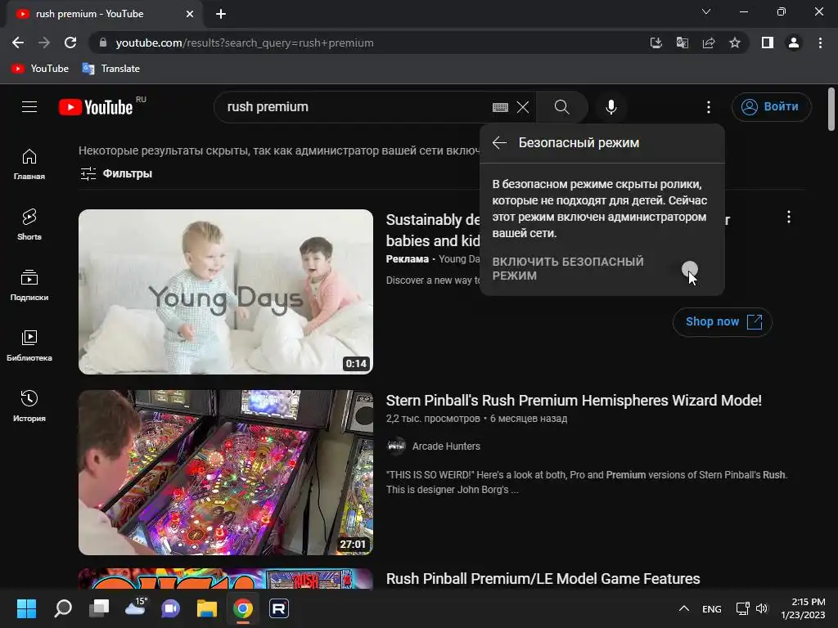838x628 pixels.
Task: Expand tab search chevron in title bar
Action: 706,11
